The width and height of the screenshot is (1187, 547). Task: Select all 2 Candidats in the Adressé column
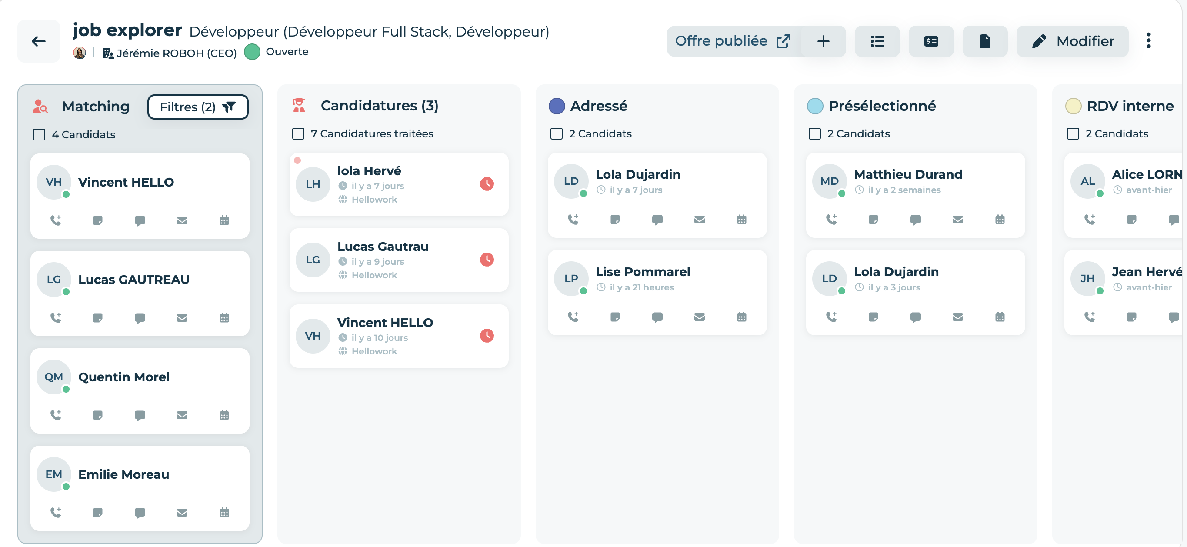[x=556, y=133]
